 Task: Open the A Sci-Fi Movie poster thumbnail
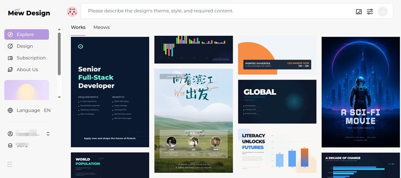pyautogui.click(x=360, y=92)
